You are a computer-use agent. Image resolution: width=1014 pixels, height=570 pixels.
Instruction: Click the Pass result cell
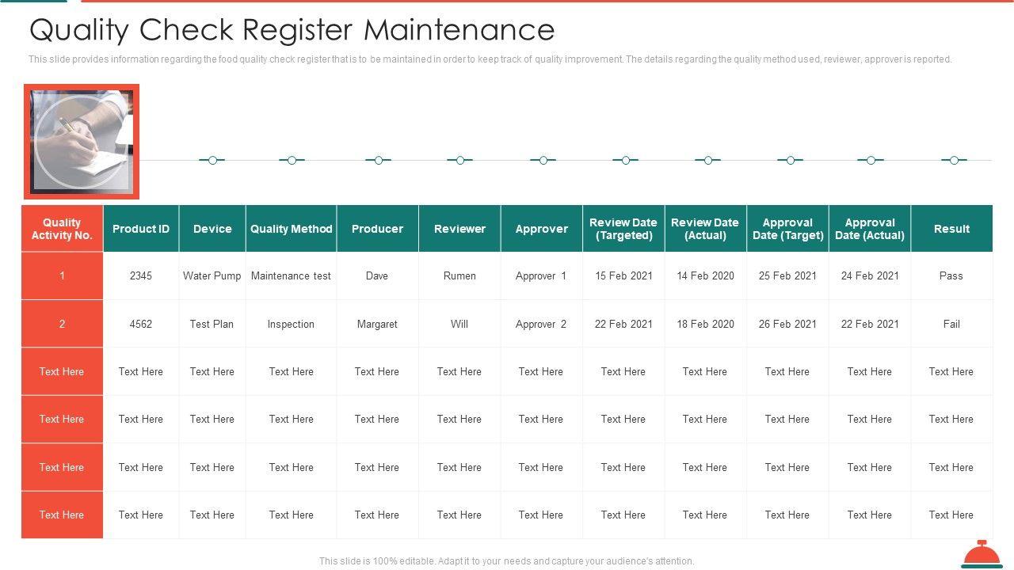(x=951, y=276)
